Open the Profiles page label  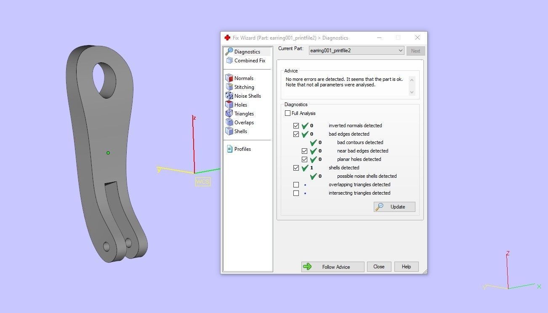tap(242, 149)
